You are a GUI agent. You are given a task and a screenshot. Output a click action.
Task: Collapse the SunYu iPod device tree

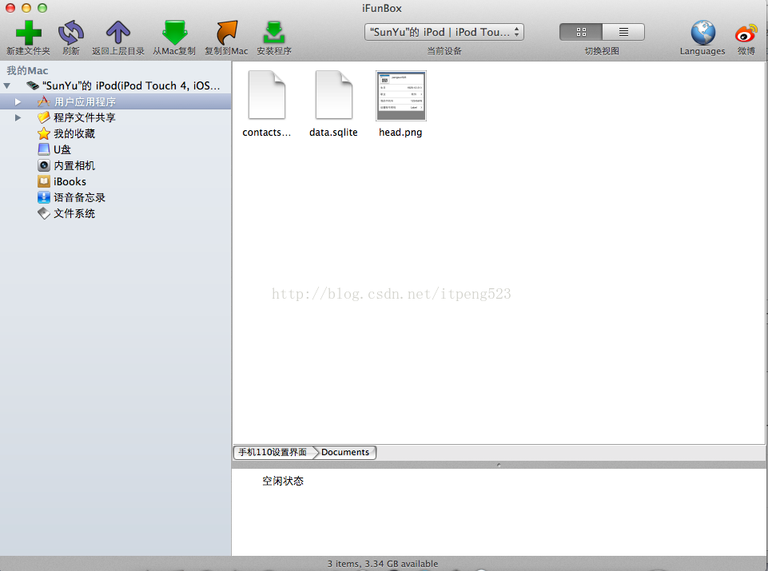7,86
